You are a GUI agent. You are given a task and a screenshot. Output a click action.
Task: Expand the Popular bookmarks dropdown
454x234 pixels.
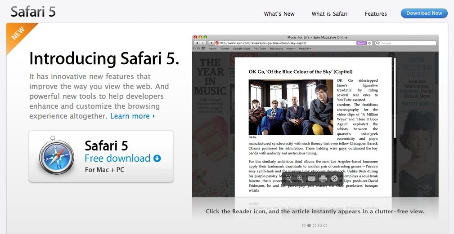pyautogui.click(x=305, y=49)
